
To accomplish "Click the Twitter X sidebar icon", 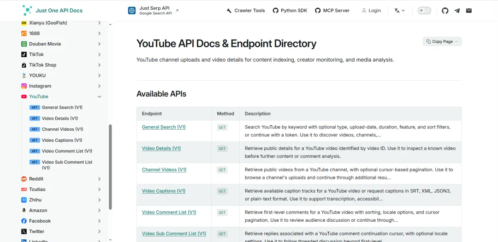I will point(24,231).
